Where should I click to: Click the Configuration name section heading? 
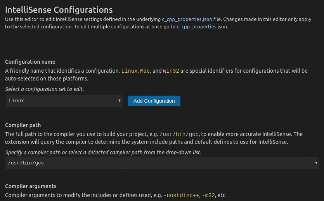coord(30,62)
